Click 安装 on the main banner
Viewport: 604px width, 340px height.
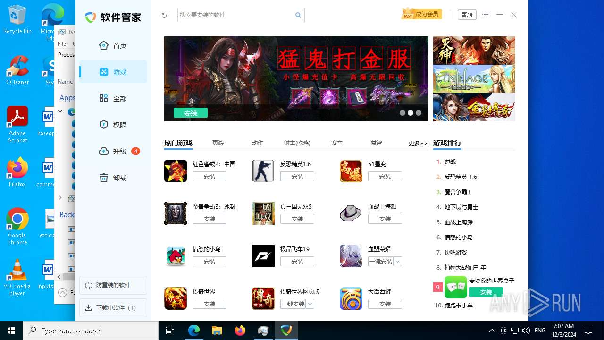point(191,113)
